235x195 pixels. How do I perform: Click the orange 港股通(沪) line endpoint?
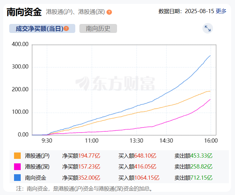[x=210, y=91]
